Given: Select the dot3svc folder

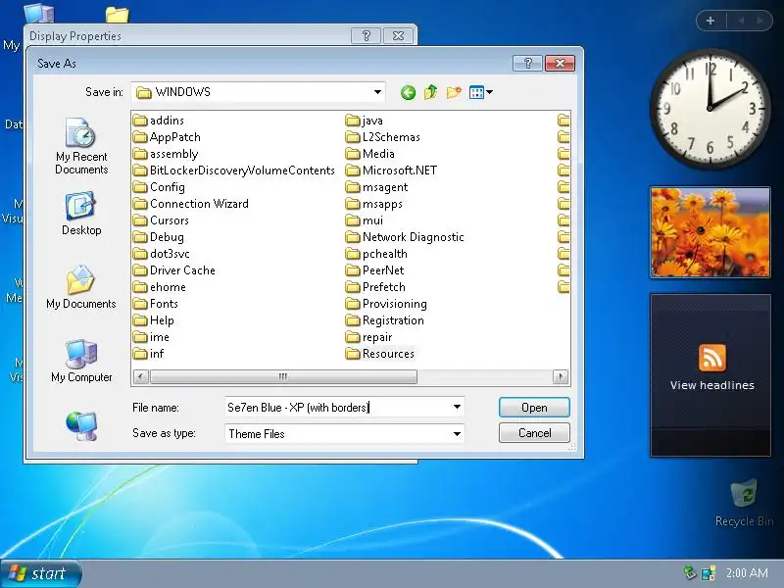Looking at the screenshot, I should click(x=162, y=254).
